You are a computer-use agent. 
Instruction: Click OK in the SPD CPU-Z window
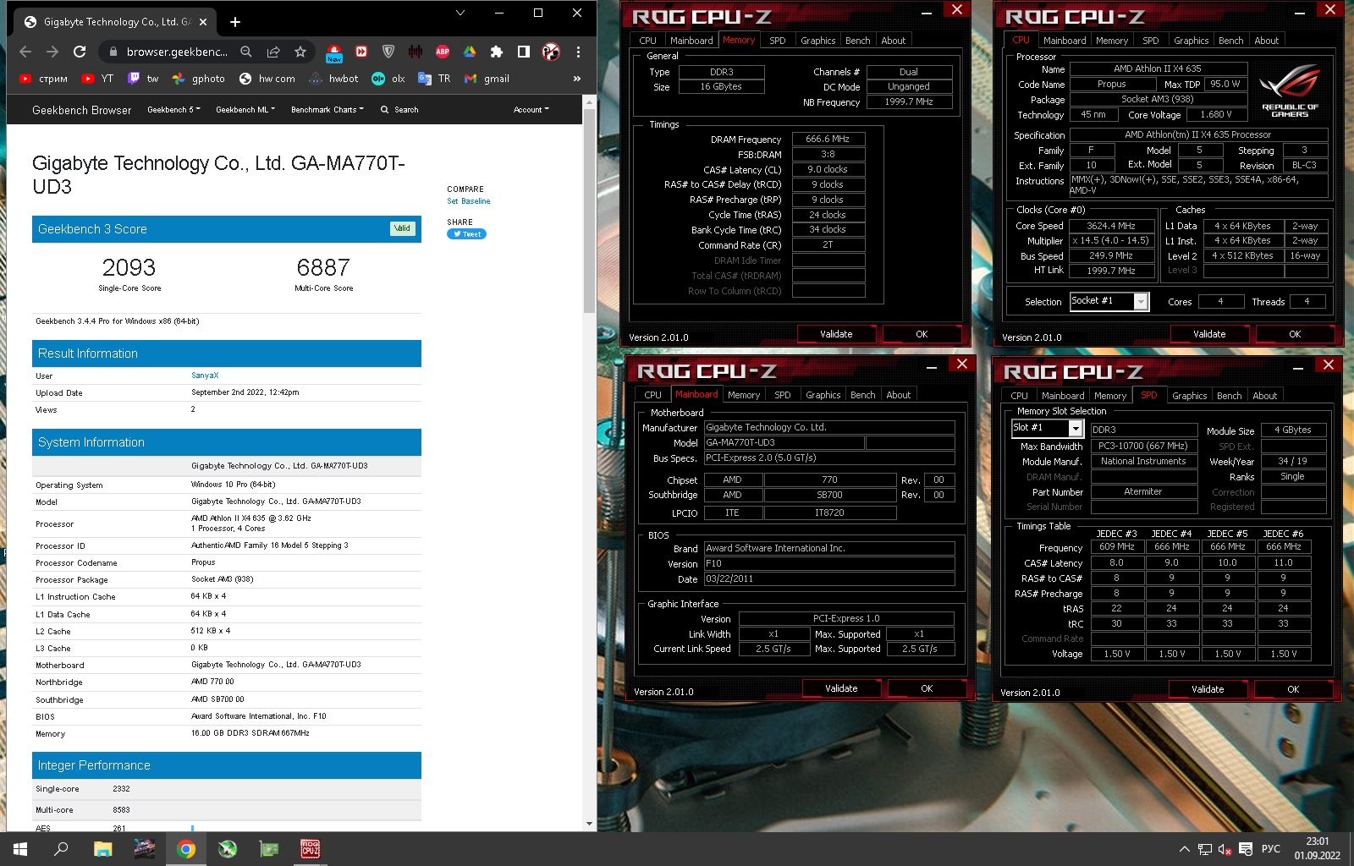point(1293,689)
